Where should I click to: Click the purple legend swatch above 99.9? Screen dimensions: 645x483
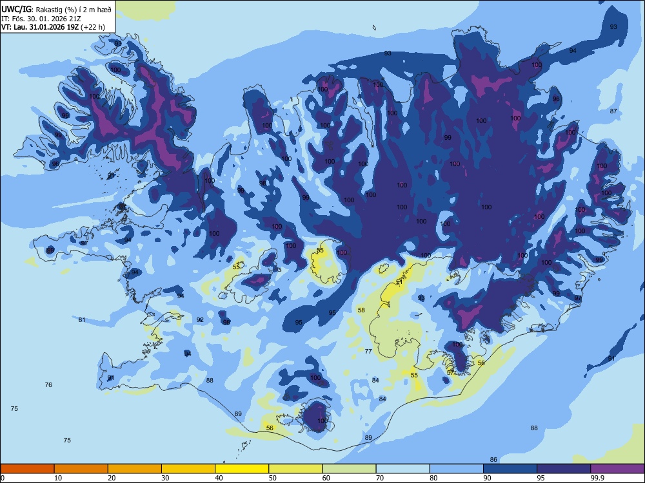click(617, 469)
